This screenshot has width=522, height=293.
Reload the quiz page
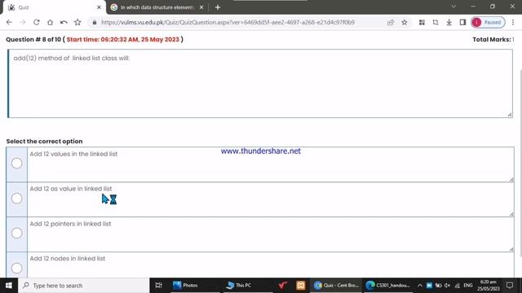coord(36,22)
